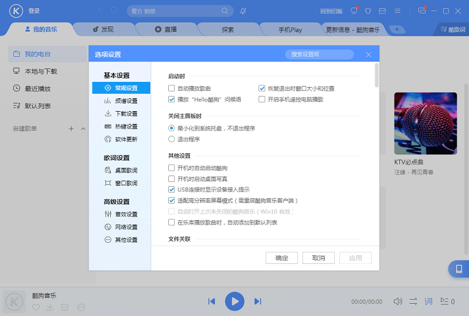Click the screen/device icon in title bar
The width and height of the screenshot is (469, 316).
pyautogui.click(x=354, y=11)
